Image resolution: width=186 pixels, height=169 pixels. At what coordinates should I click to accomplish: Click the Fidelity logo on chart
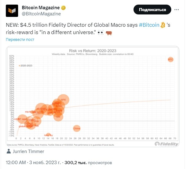[166, 144]
